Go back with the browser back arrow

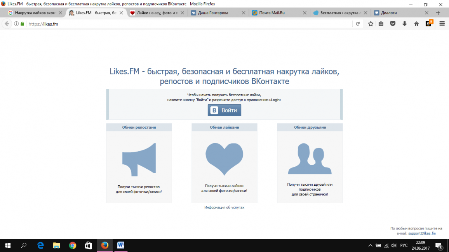(7, 24)
